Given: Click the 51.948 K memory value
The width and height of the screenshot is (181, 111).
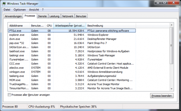Looking at the screenshot, I should coord(79,35).
